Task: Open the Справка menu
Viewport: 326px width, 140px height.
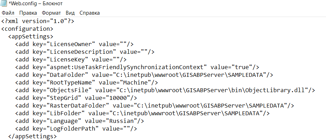Action: coord(90,13)
